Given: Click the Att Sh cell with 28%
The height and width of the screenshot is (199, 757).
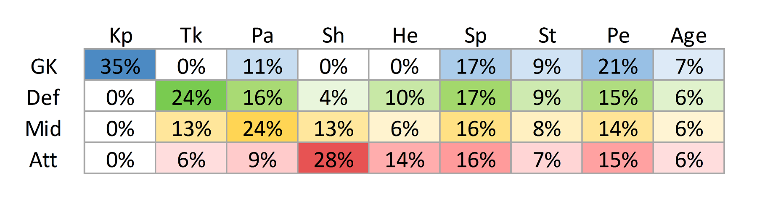Looking at the screenshot, I should [334, 158].
